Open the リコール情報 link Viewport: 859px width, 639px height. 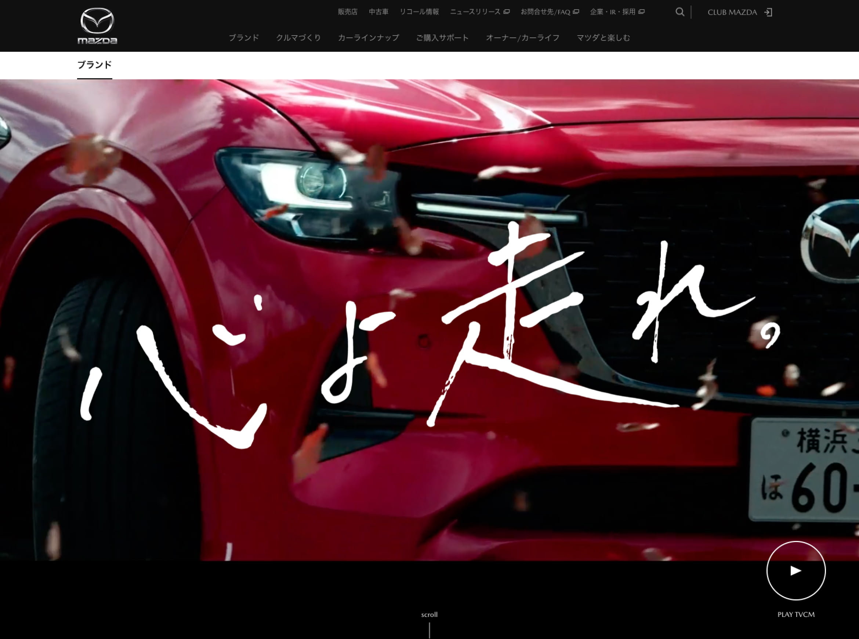(x=419, y=12)
